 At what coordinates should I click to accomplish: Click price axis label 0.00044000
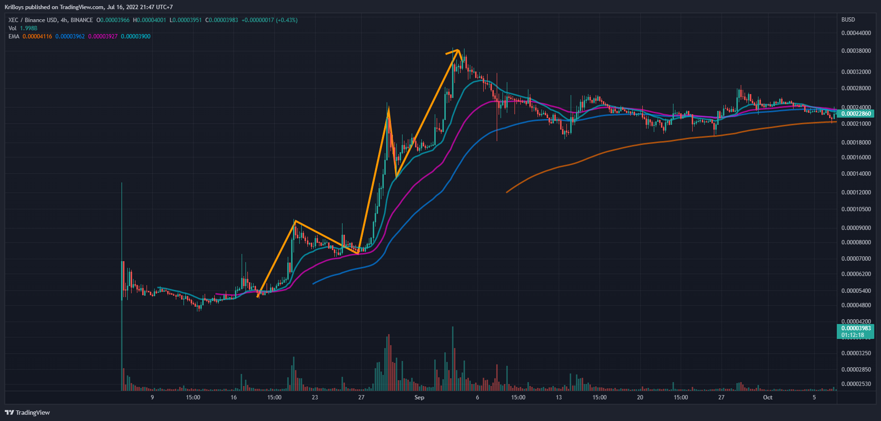point(856,33)
